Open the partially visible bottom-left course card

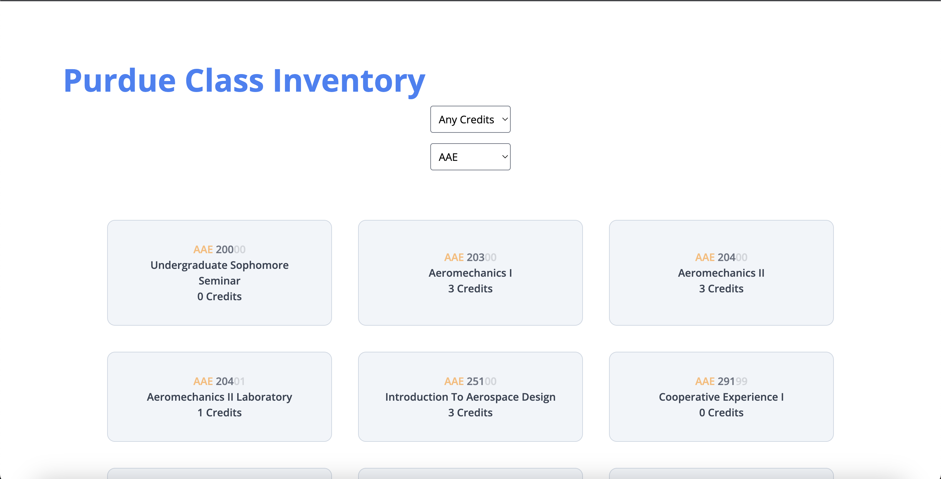[219, 473]
